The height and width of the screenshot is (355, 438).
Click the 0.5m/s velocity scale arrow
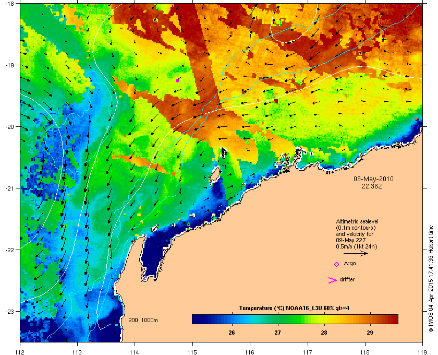tap(356, 254)
